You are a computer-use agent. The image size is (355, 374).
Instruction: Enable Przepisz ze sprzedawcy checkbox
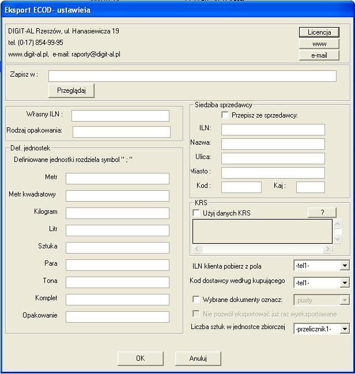point(225,115)
